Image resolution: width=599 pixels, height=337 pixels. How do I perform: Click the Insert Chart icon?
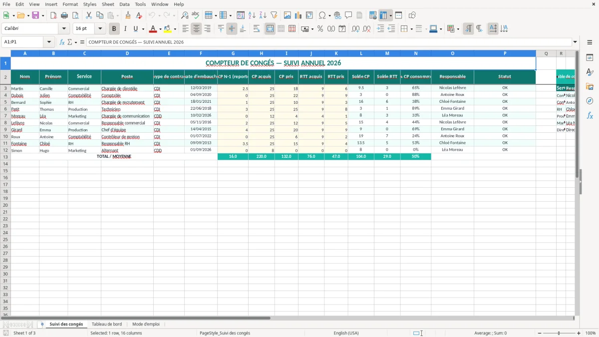pyautogui.click(x=299, y=15)
